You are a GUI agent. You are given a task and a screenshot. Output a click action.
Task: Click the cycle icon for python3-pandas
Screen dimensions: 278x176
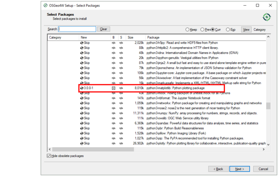click(82, 123)
